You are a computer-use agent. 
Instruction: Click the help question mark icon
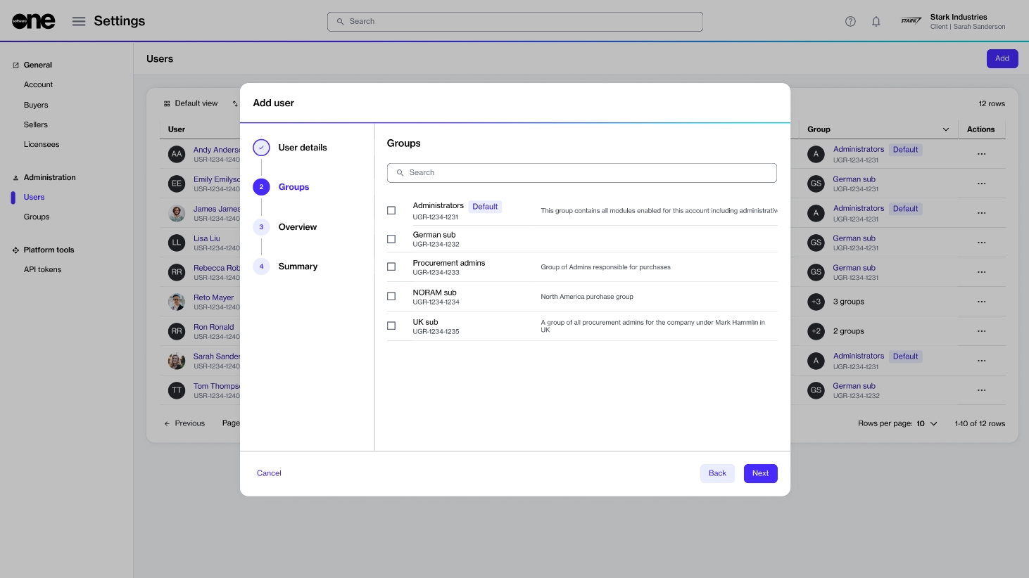[x=850, y=21]
